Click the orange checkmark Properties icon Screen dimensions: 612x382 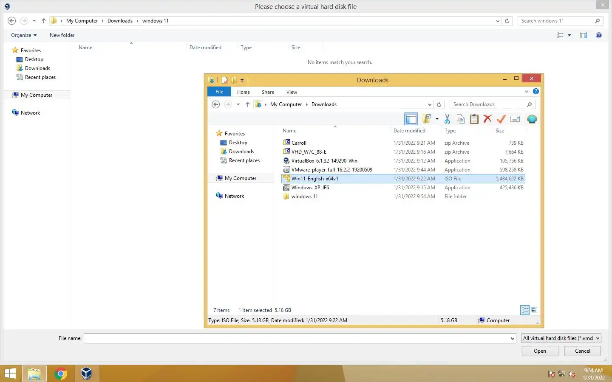501,119
